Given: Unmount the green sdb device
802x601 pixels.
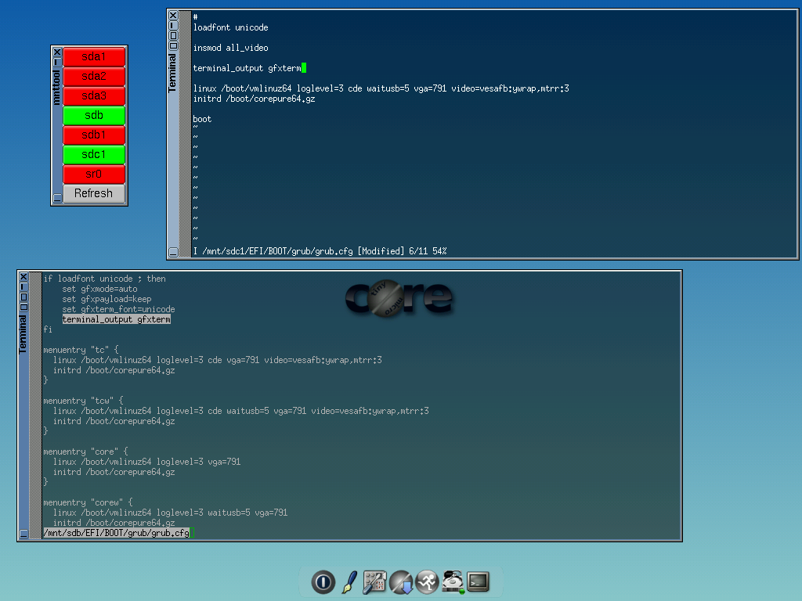Looking at the screenshot, I should tap(94, 116).
